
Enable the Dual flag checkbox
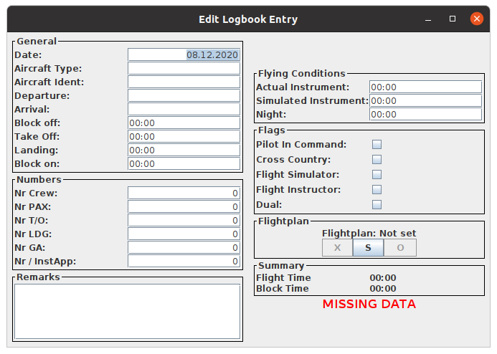click(377, 205)
